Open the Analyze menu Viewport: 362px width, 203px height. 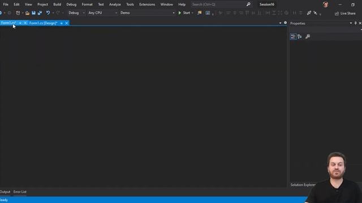(x=115, y=5)
